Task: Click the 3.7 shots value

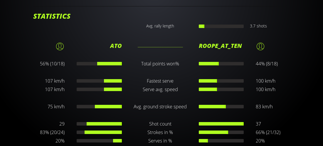Action: pos(258,26)
